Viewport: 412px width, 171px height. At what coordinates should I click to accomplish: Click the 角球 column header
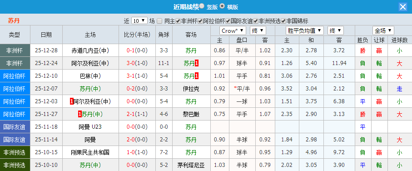[x=164, y=35]
